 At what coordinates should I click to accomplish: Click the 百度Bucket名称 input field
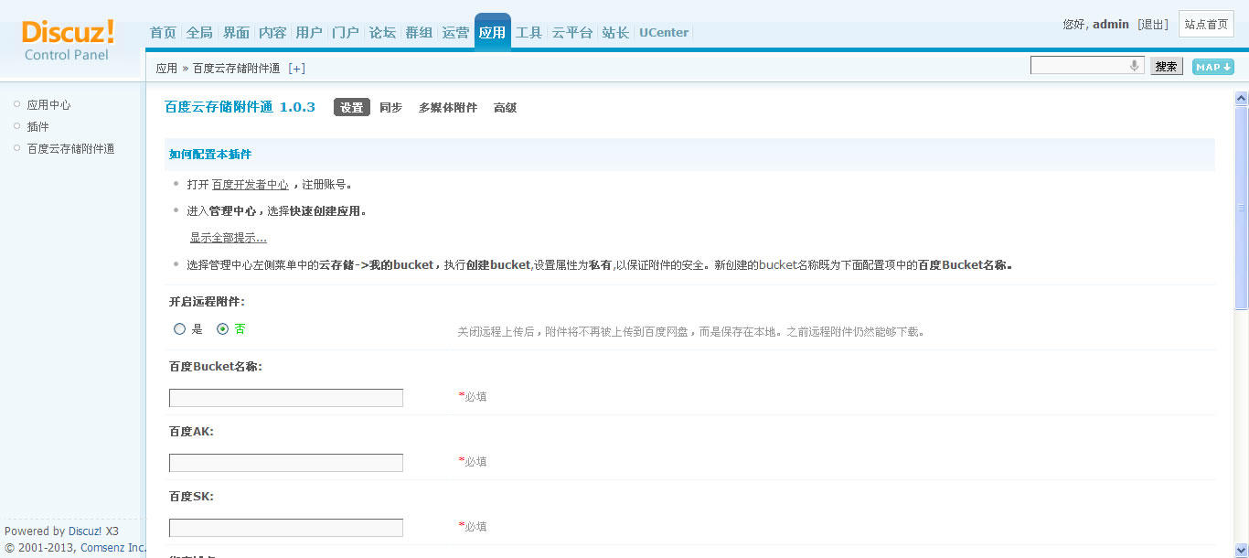coord(286,398)
